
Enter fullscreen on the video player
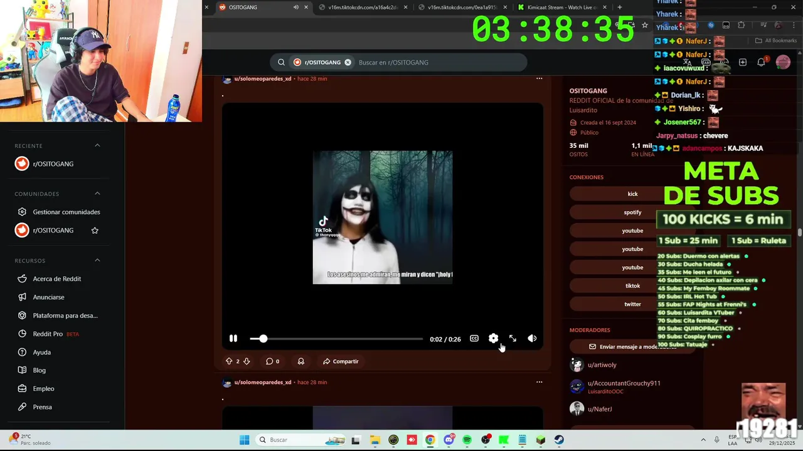[513, 338]
